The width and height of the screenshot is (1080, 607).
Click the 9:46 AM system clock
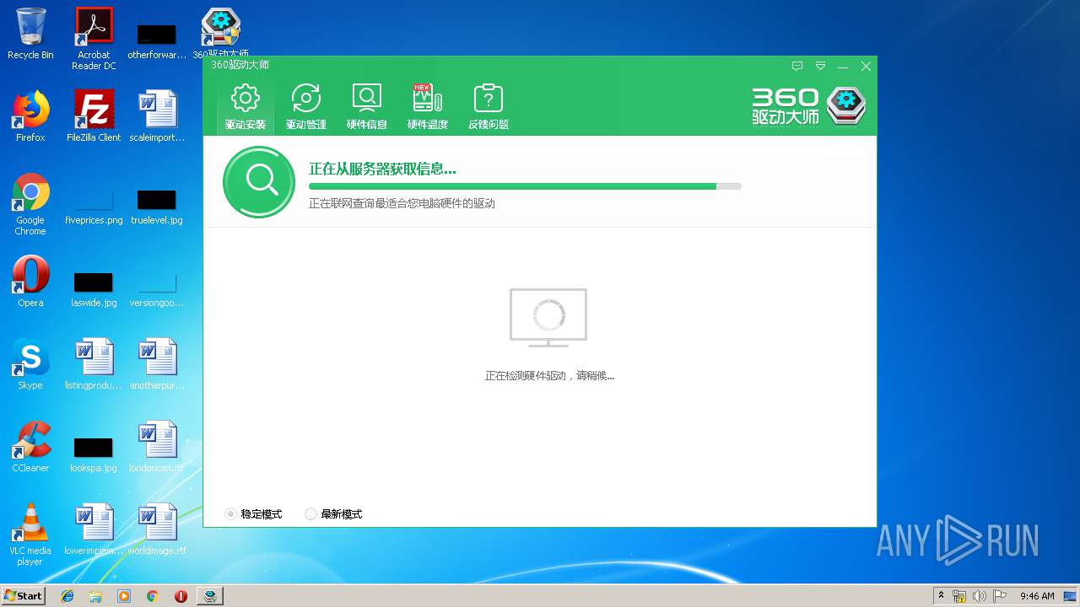1037,596
